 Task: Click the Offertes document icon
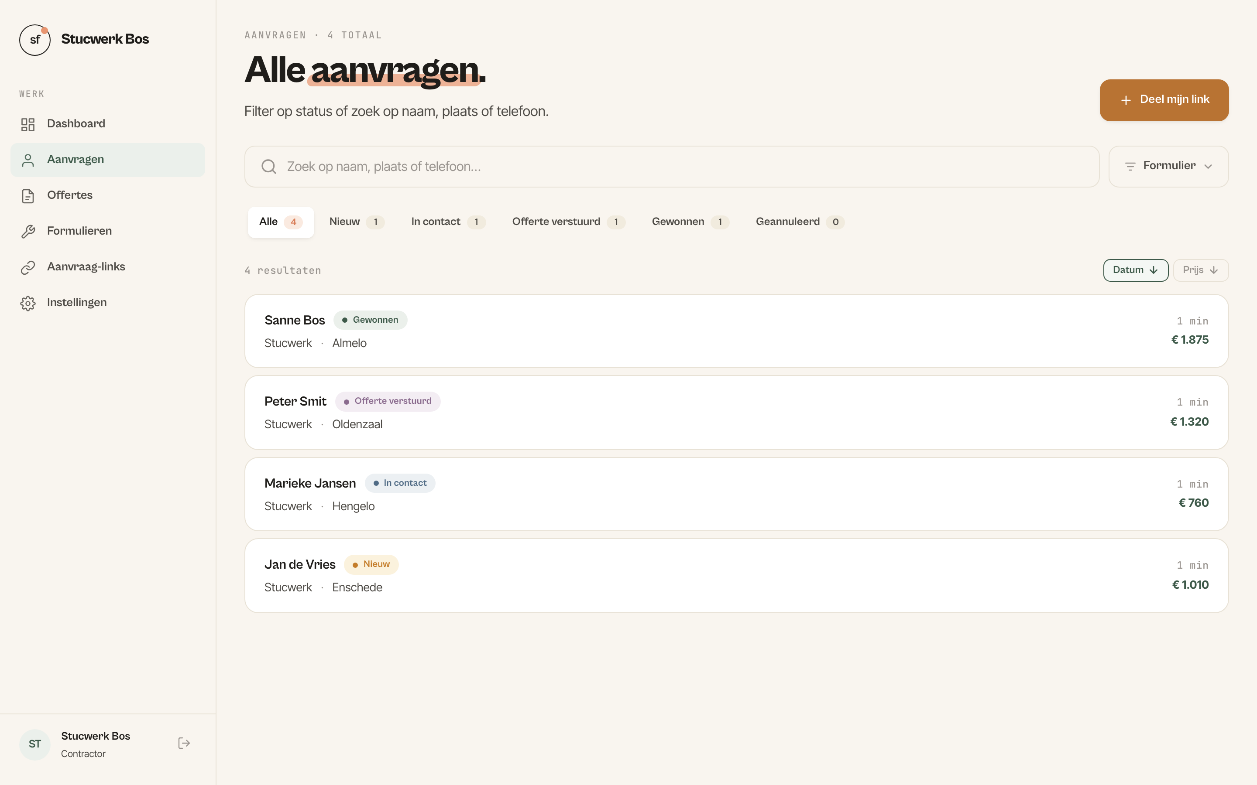click(28, 196)
